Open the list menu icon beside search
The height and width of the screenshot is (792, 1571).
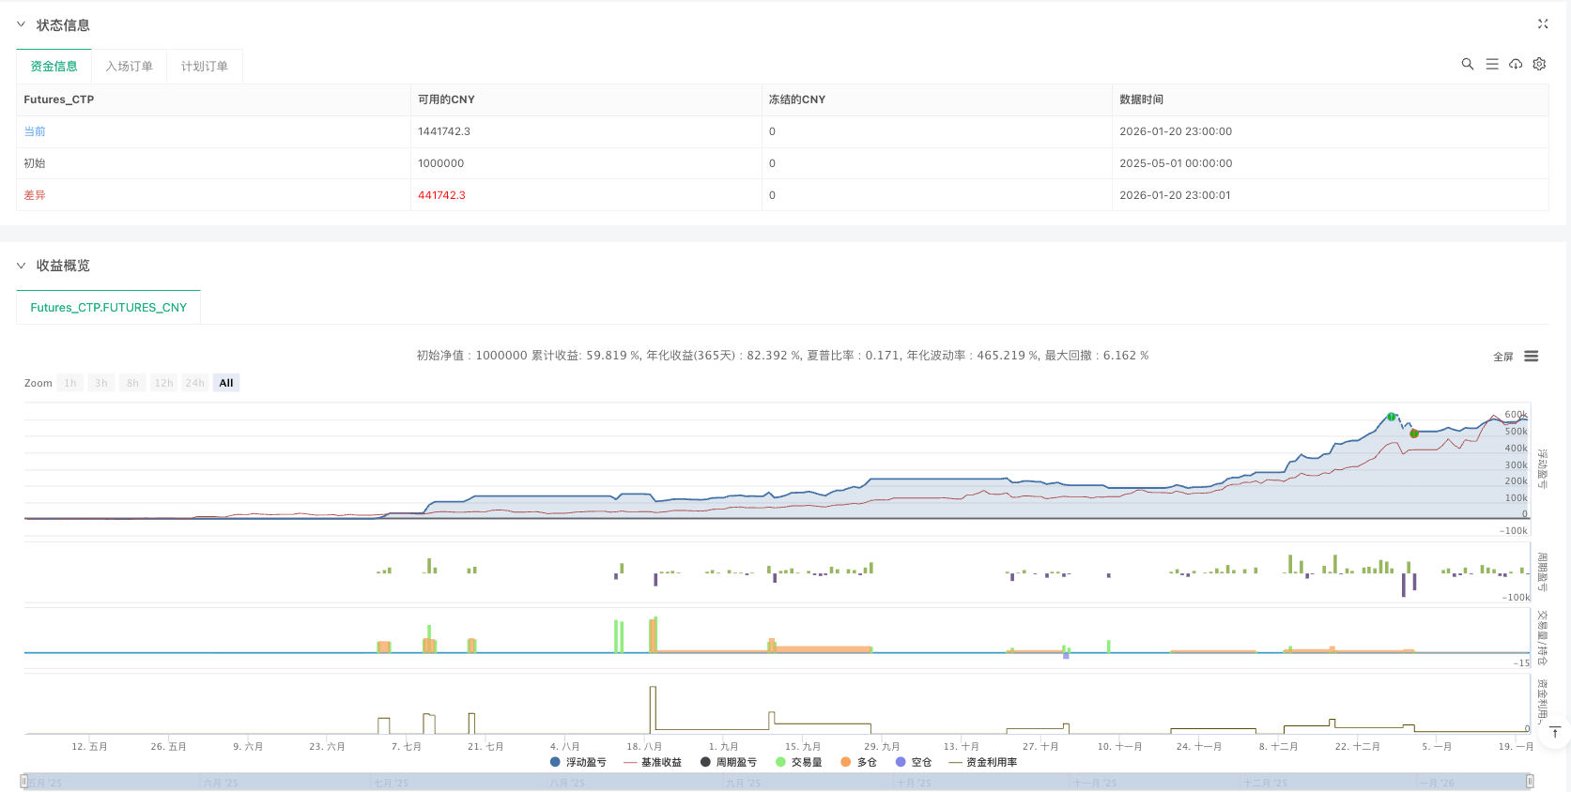[x=1491, y=64]
